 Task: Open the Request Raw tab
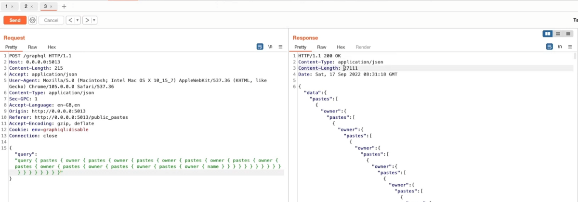coord(32,47)
